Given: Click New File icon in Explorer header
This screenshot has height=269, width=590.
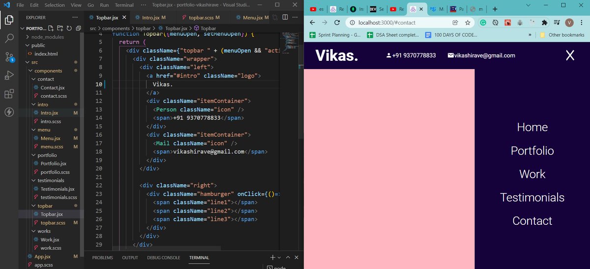Looking at the screenshot, I should click(52, 28).
